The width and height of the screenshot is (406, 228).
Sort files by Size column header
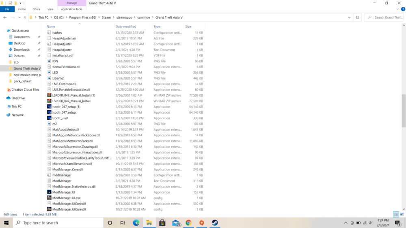(188, 26)
